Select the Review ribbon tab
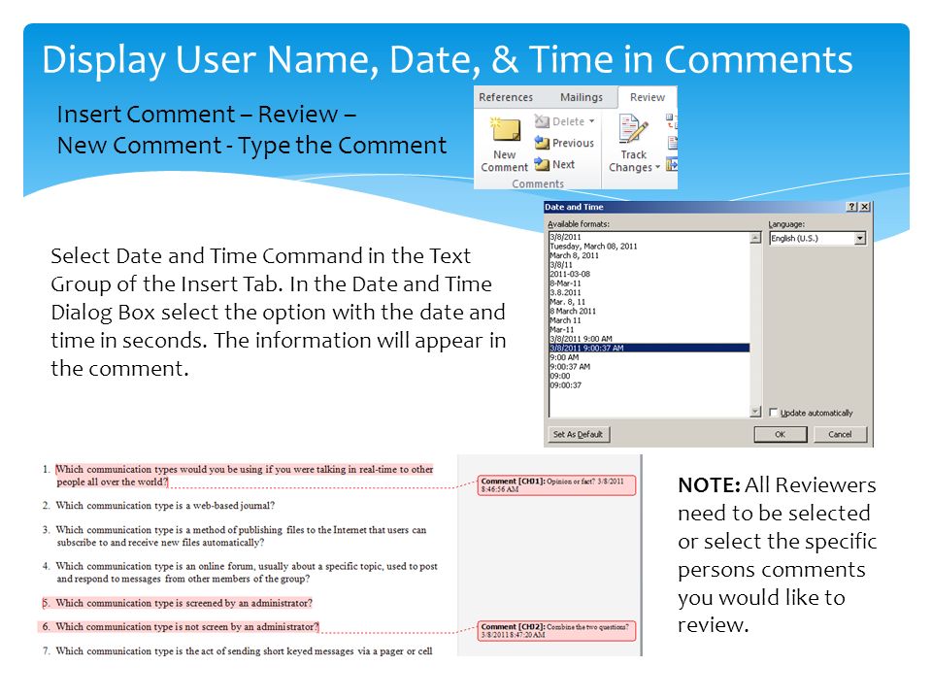932x699 pixels. (648, 97)
